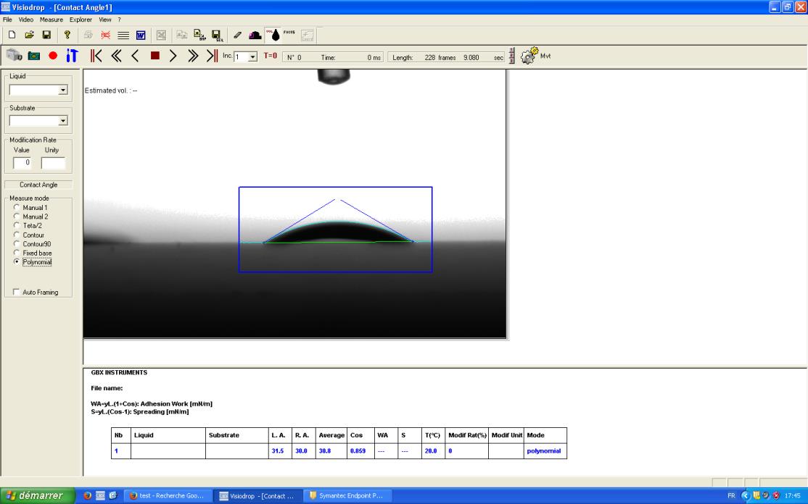Select Polynomial measure mode
This screenshot has height=504, width=808.
pos(17,261)
